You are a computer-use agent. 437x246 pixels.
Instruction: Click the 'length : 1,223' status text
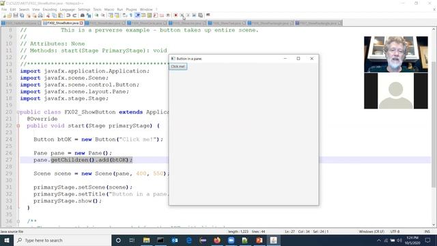click(238, 232)
